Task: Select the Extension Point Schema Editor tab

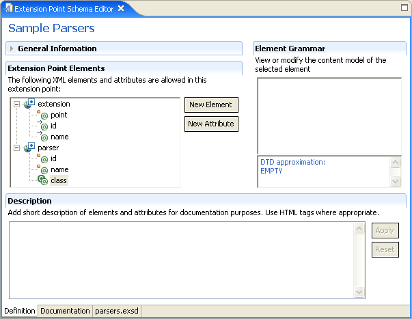Action: tap(64, 9)
